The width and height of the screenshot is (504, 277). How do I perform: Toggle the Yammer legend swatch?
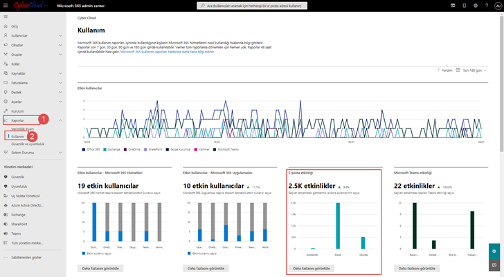(x=196, y=149)
